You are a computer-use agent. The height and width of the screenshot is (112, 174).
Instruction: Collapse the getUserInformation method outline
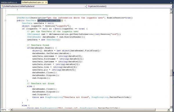point(5,21)
